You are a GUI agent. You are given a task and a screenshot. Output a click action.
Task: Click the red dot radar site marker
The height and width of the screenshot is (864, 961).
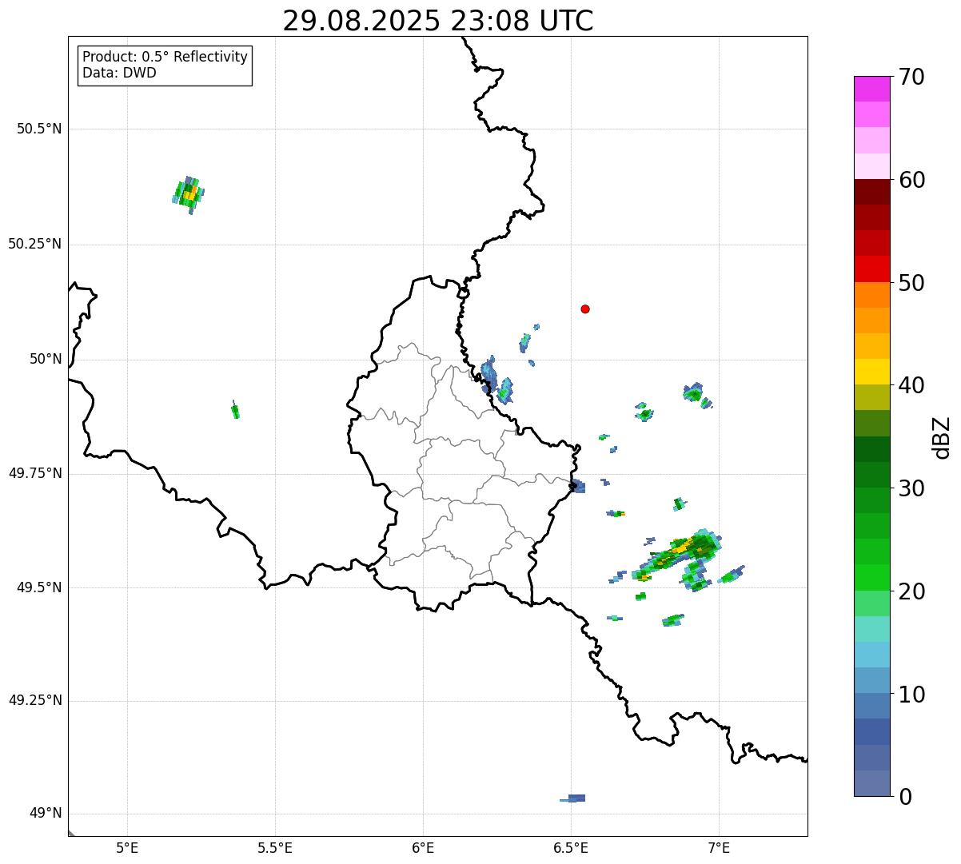(x=585, y=309)
